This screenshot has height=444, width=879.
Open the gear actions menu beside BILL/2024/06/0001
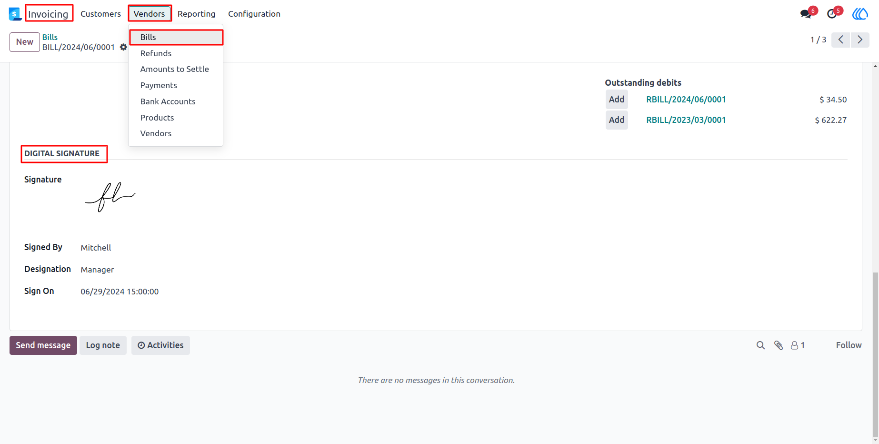[x=123, y=47]
